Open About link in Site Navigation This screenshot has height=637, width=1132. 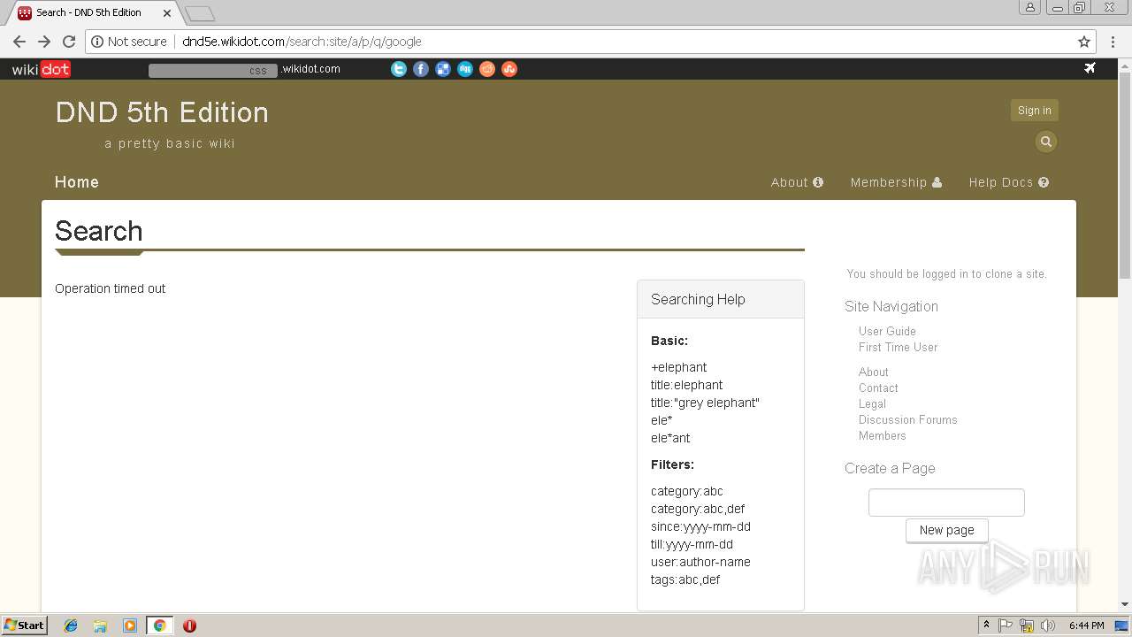873,372
